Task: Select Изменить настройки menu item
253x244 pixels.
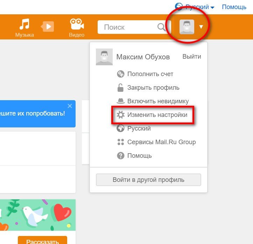Action: pos(157,115)
